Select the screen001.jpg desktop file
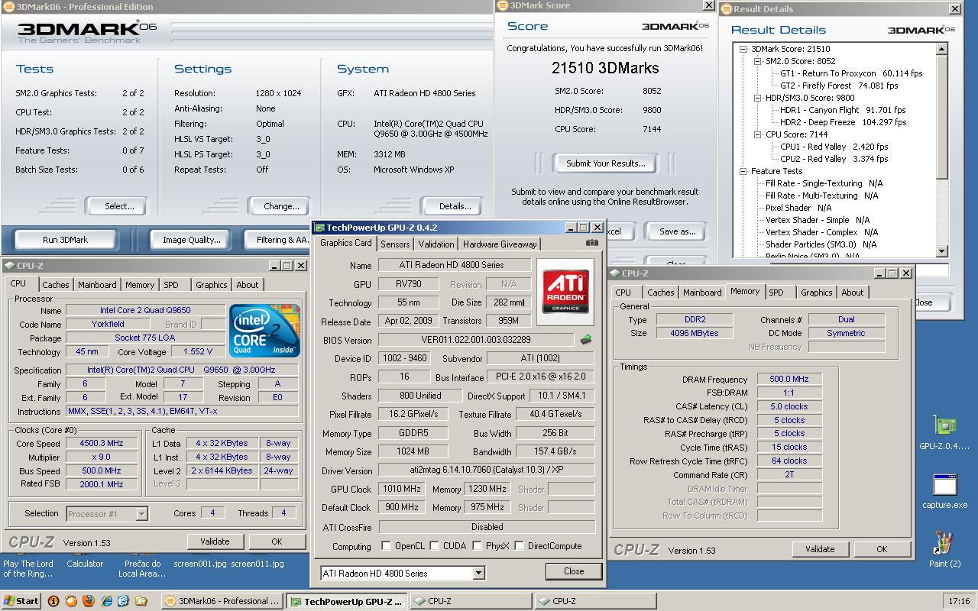978x611 pixels. 200,564
